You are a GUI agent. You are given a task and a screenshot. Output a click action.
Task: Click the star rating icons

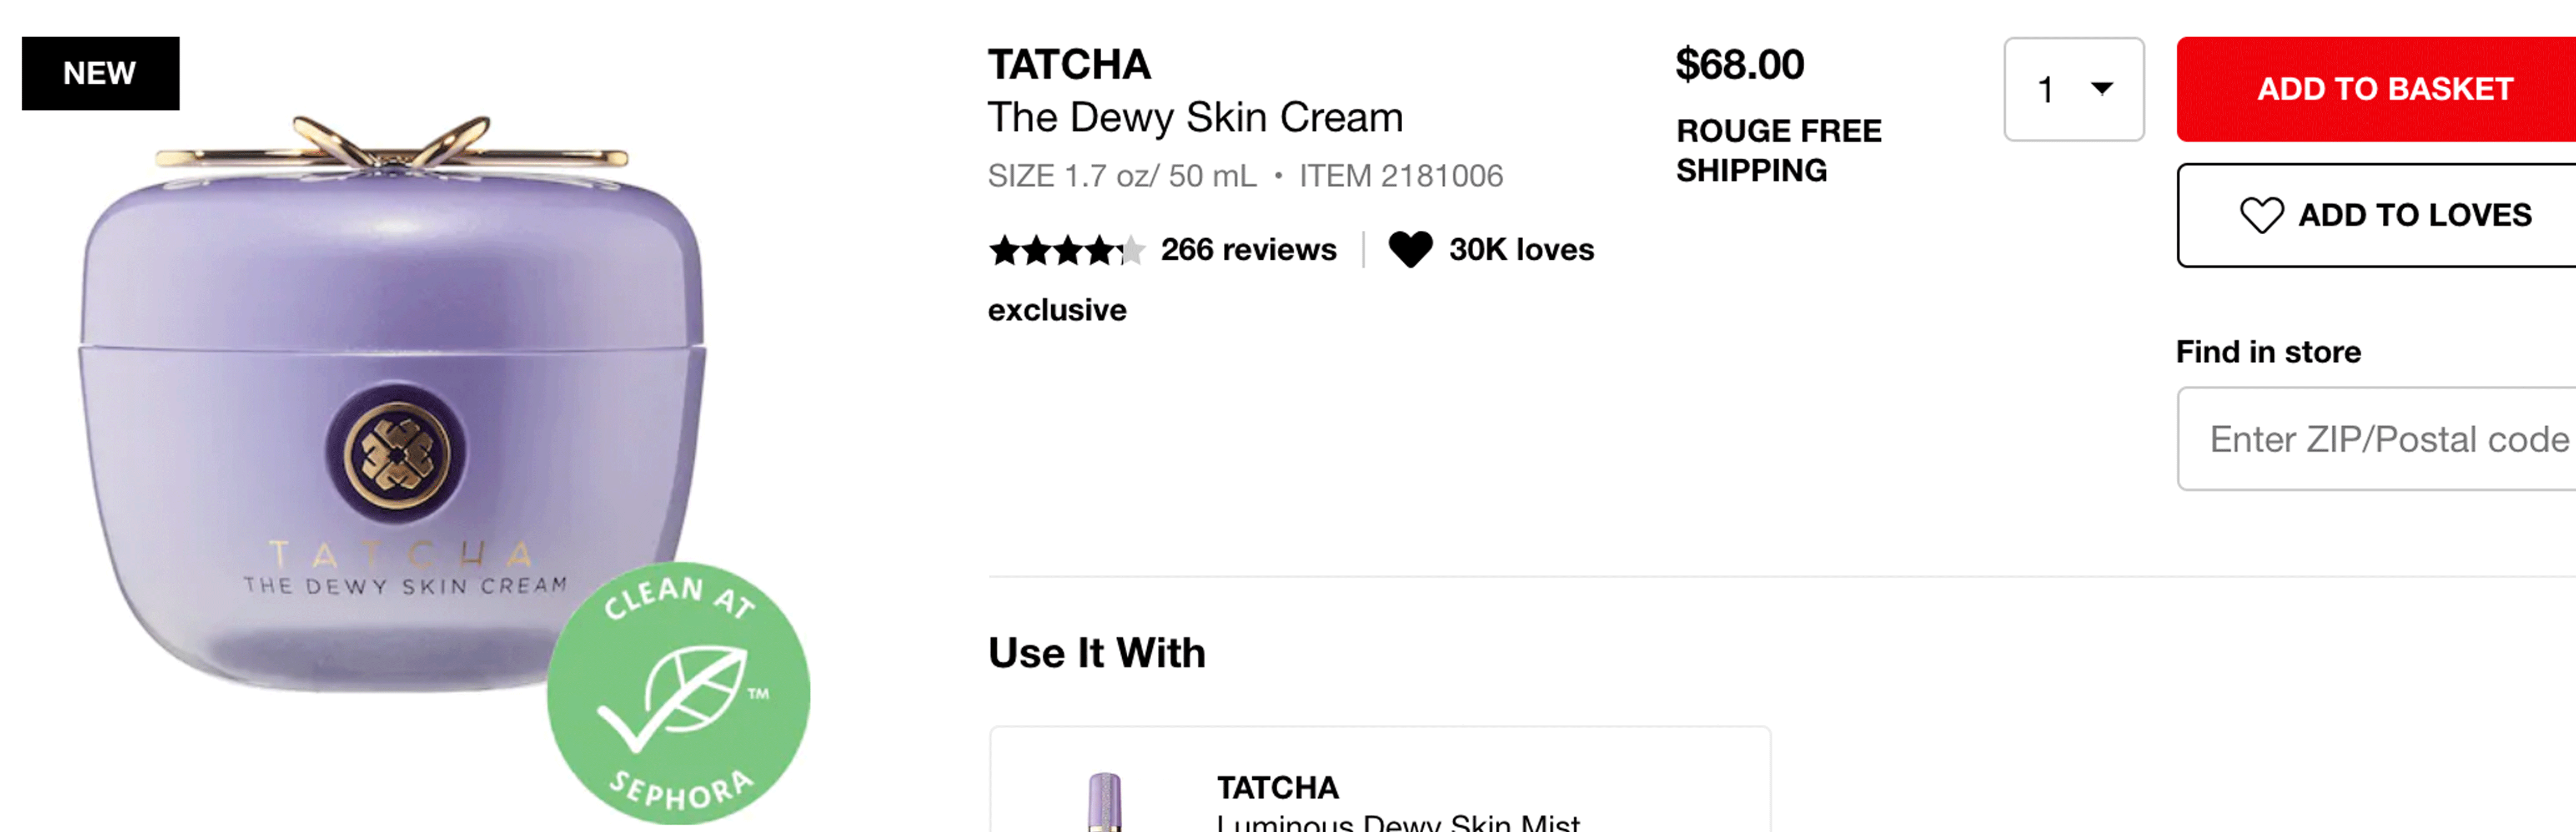1066,250
